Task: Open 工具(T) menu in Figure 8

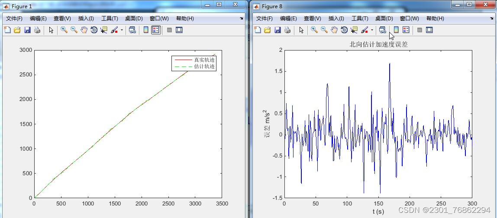Action: pyautogui.click(x=359, y=19)
